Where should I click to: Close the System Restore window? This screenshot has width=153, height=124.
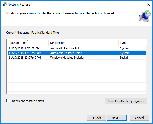click(x=148, y=4)
